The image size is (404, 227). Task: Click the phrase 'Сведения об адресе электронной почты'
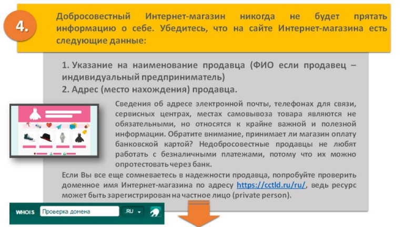click(x=191, y=104)
